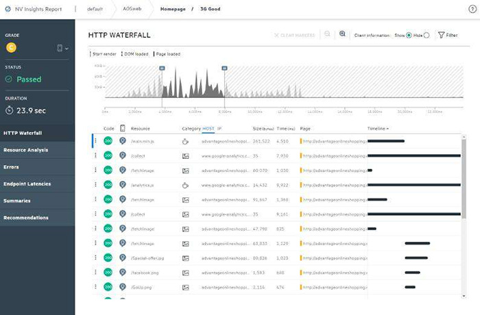This screenshot has width=480, height=315.
Task: Select the /main.min.js resource name
Action: 143,141
